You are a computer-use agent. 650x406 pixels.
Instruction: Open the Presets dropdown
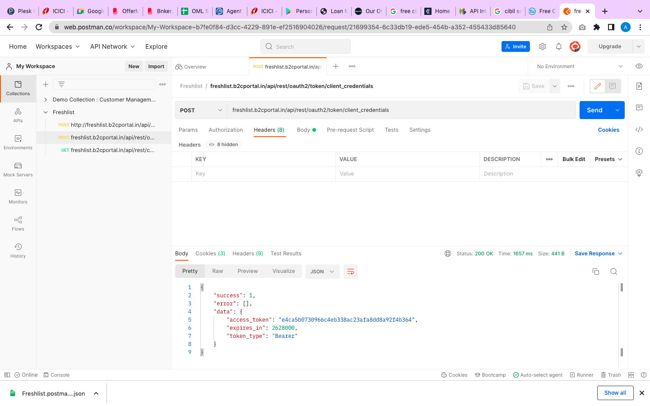[608, 159]
